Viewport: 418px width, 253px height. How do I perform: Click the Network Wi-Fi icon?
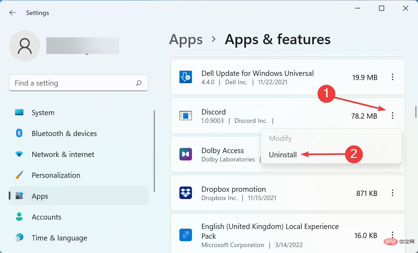point(19,154)
